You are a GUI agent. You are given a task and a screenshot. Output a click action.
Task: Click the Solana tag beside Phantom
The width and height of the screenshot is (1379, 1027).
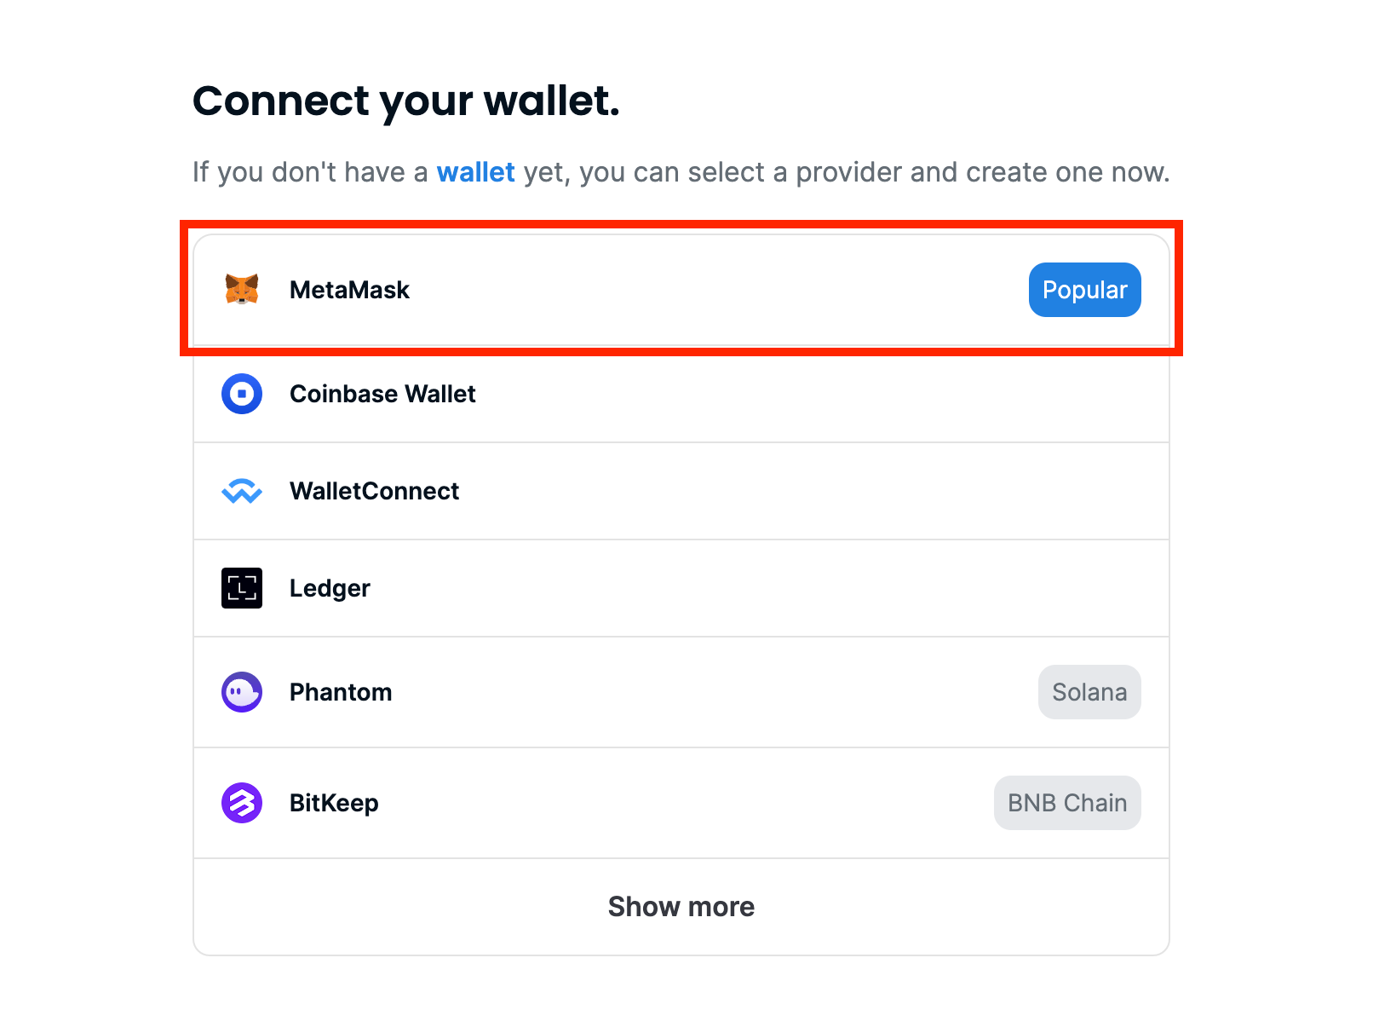[1089, 692]
